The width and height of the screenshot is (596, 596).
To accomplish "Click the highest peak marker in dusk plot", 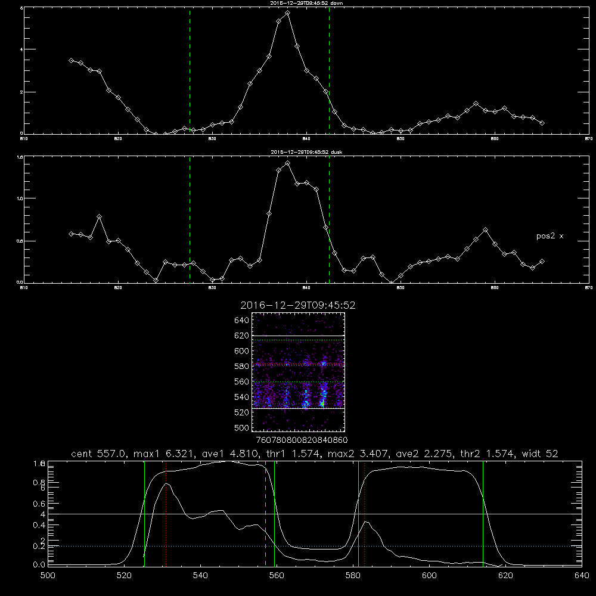I will click(x=288, y=163).
